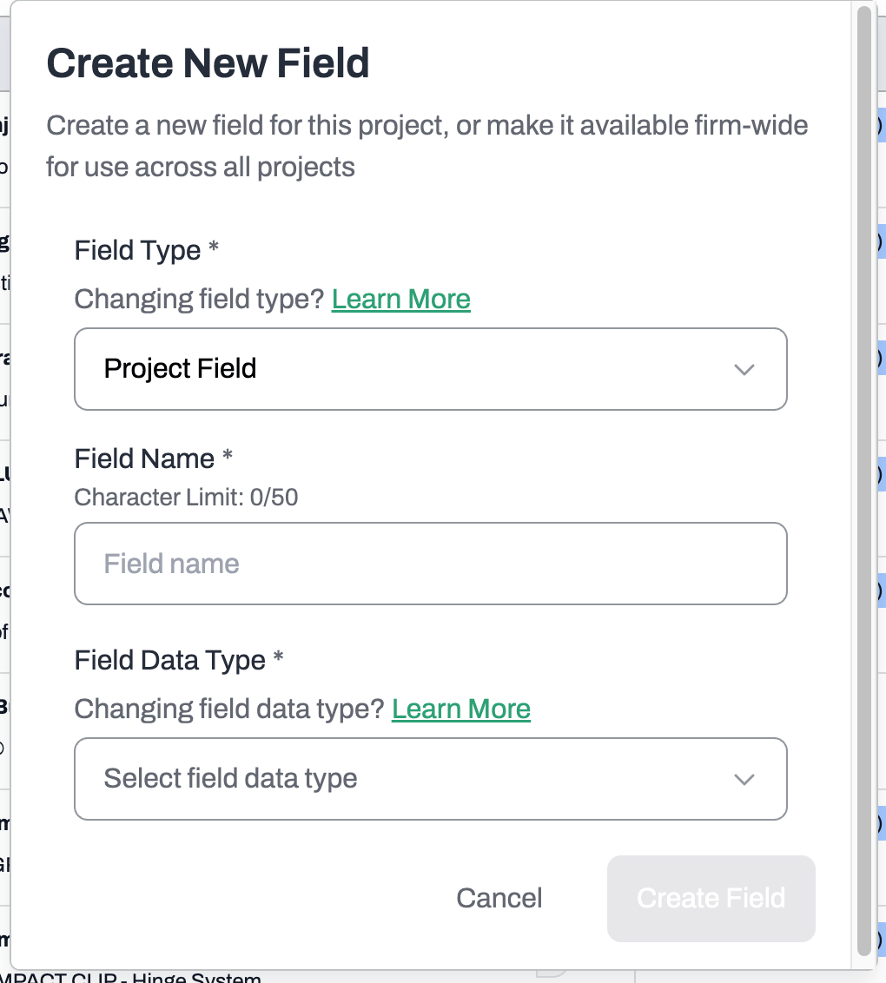Click the Create Field button

[711, 899]
